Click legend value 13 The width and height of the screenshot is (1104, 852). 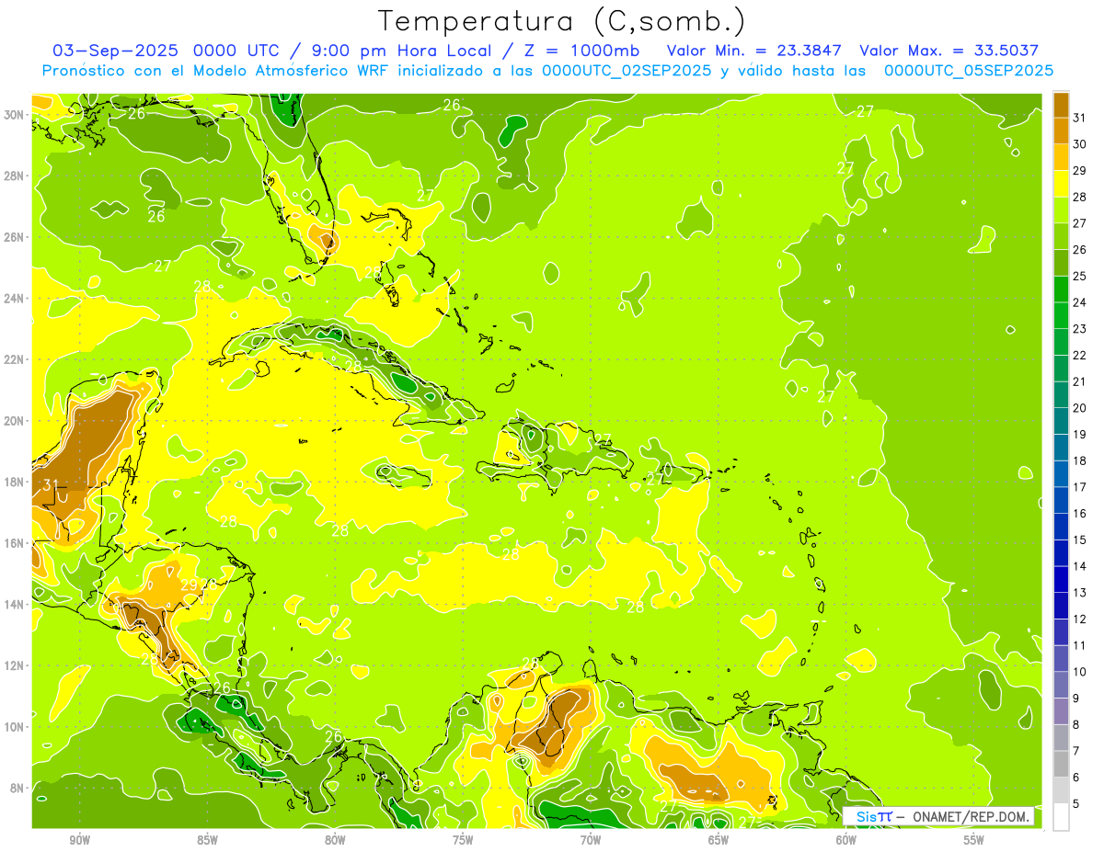(x=1080, y=593)
